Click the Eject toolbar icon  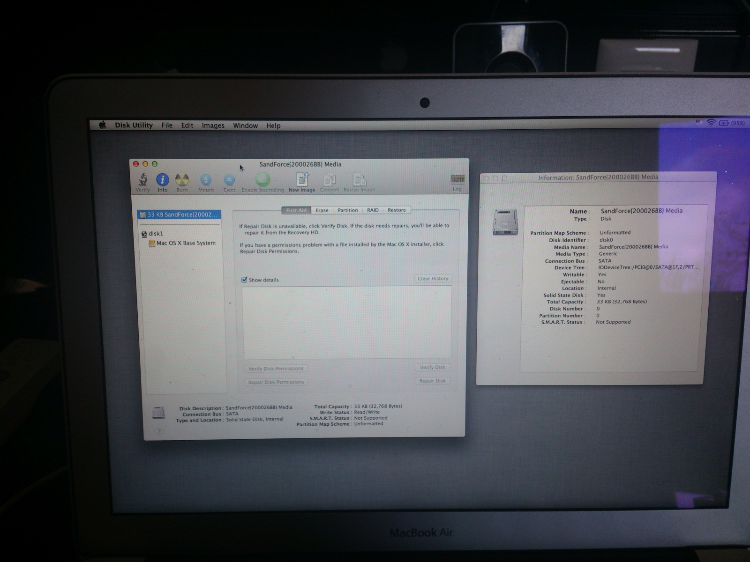[x=229, y=180]
